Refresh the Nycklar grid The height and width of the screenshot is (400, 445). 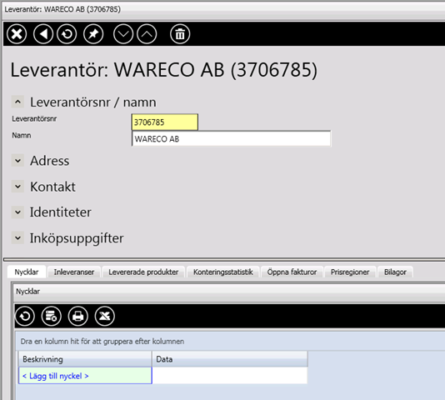point(25,316)
